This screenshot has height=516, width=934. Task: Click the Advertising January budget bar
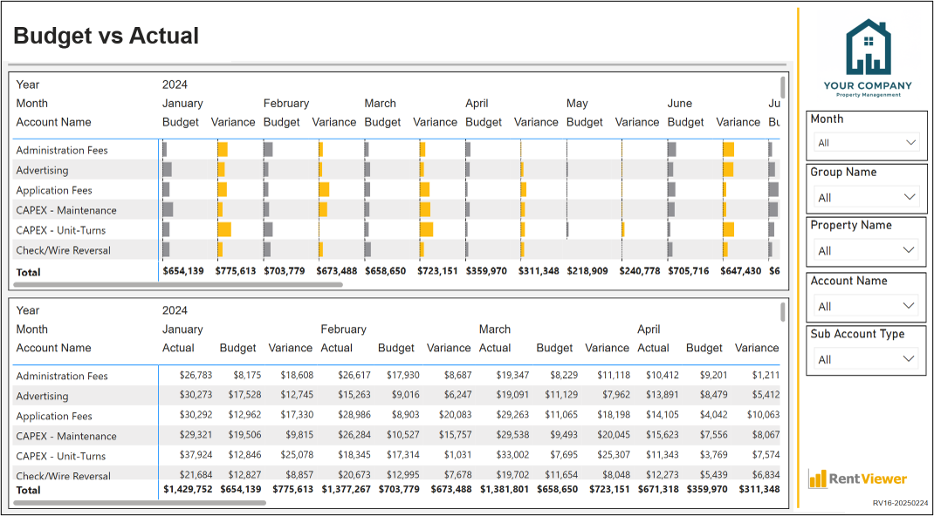pyautogui.click(x=168, y=170)
